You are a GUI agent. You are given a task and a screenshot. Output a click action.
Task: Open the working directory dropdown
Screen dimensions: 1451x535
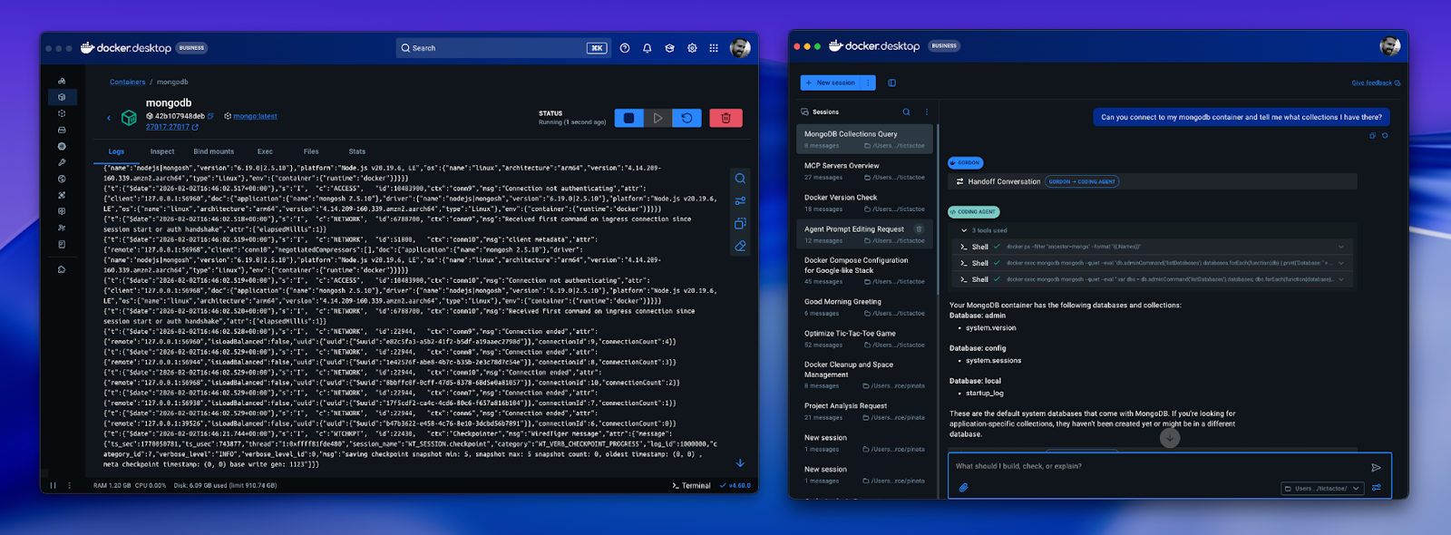pyautogui.click(x=1323, y=489)
